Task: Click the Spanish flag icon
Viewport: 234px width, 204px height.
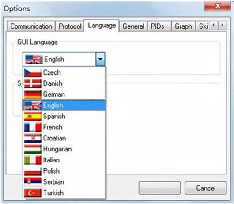Action: point(33,116)
